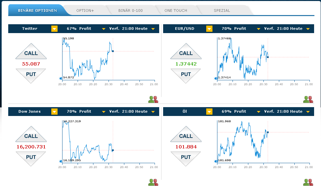Click Öl chart high value 101.960
321x191 pixels.
[x=224, y=121]
